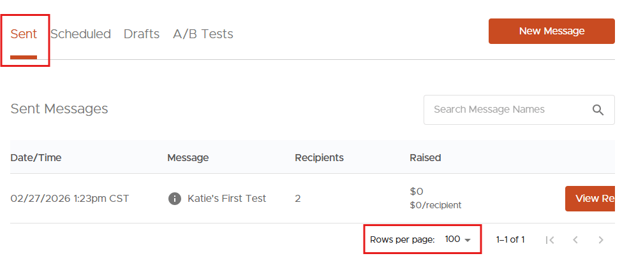The height and width of the screenshot is (270, 629).
Task: Go to previous page arrow
Action: [x=575, y=240]
